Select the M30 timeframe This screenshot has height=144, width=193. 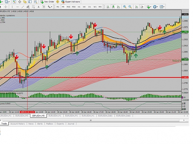click(x=74, y=7)
